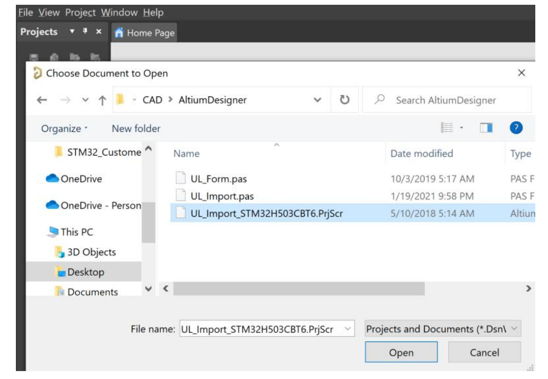Click navigation pane scroll down arrow
This screenshot has height=379, width=548.
(149, 289)
